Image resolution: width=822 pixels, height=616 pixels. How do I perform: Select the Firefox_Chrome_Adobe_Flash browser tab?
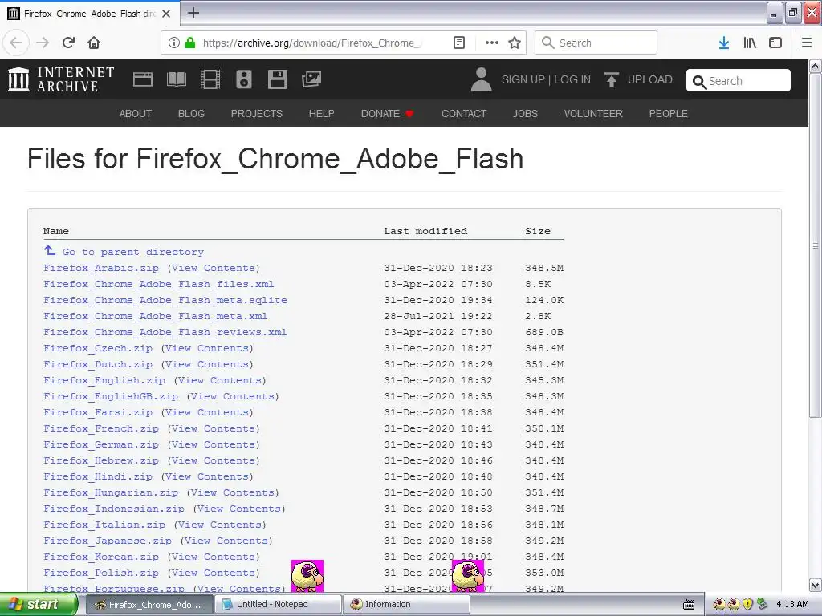click(90, 14)
